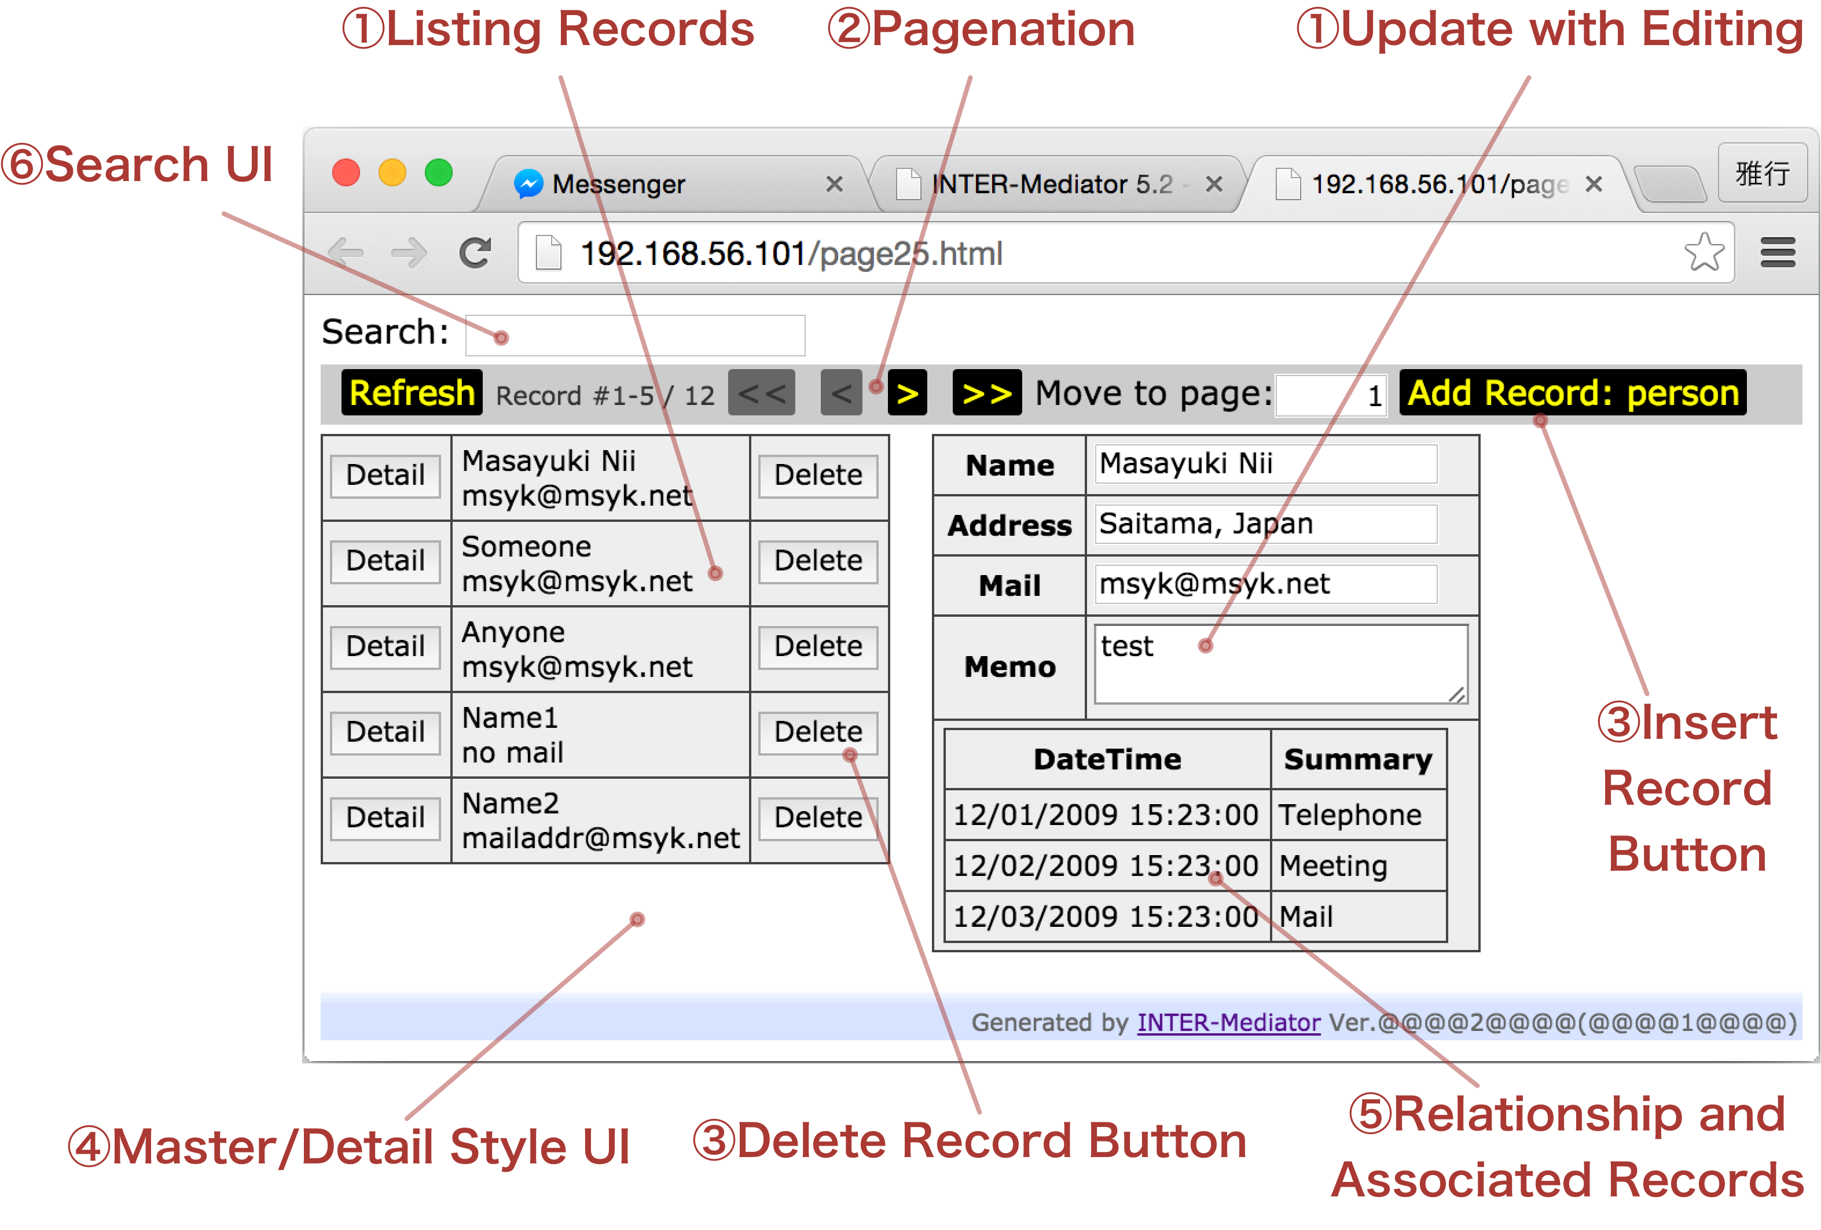Click the Summary column header
The image size is (1821, 1230).
(x=1359, y=760)
